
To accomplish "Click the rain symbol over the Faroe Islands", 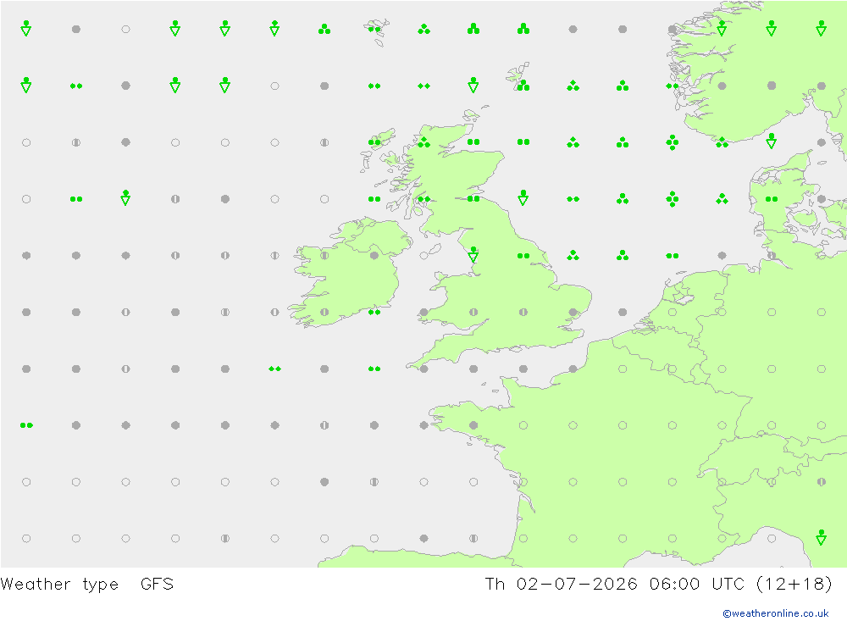I will pos(374,29).
